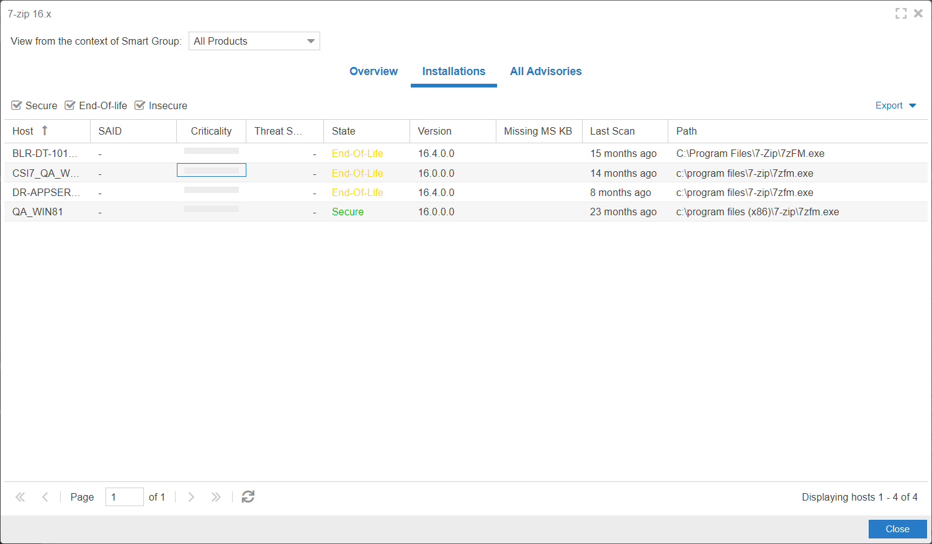
Task: Sort by the Last Scan column header
Action: [625, 131]
